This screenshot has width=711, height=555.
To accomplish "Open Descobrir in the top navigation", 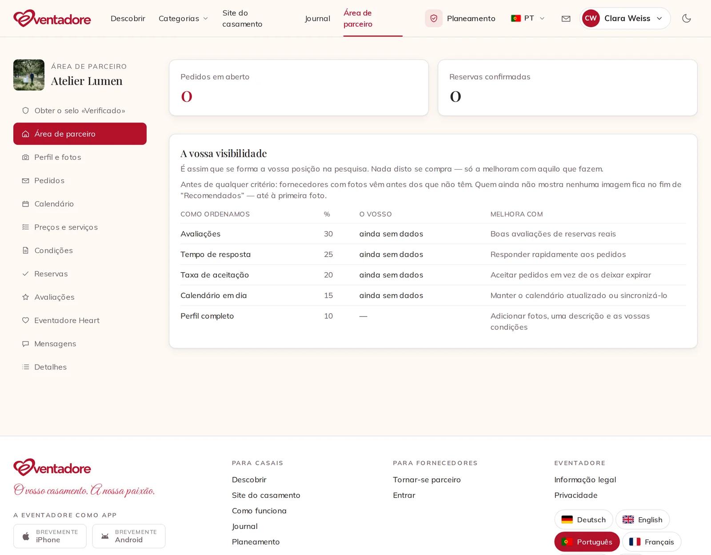I will 128,18.
